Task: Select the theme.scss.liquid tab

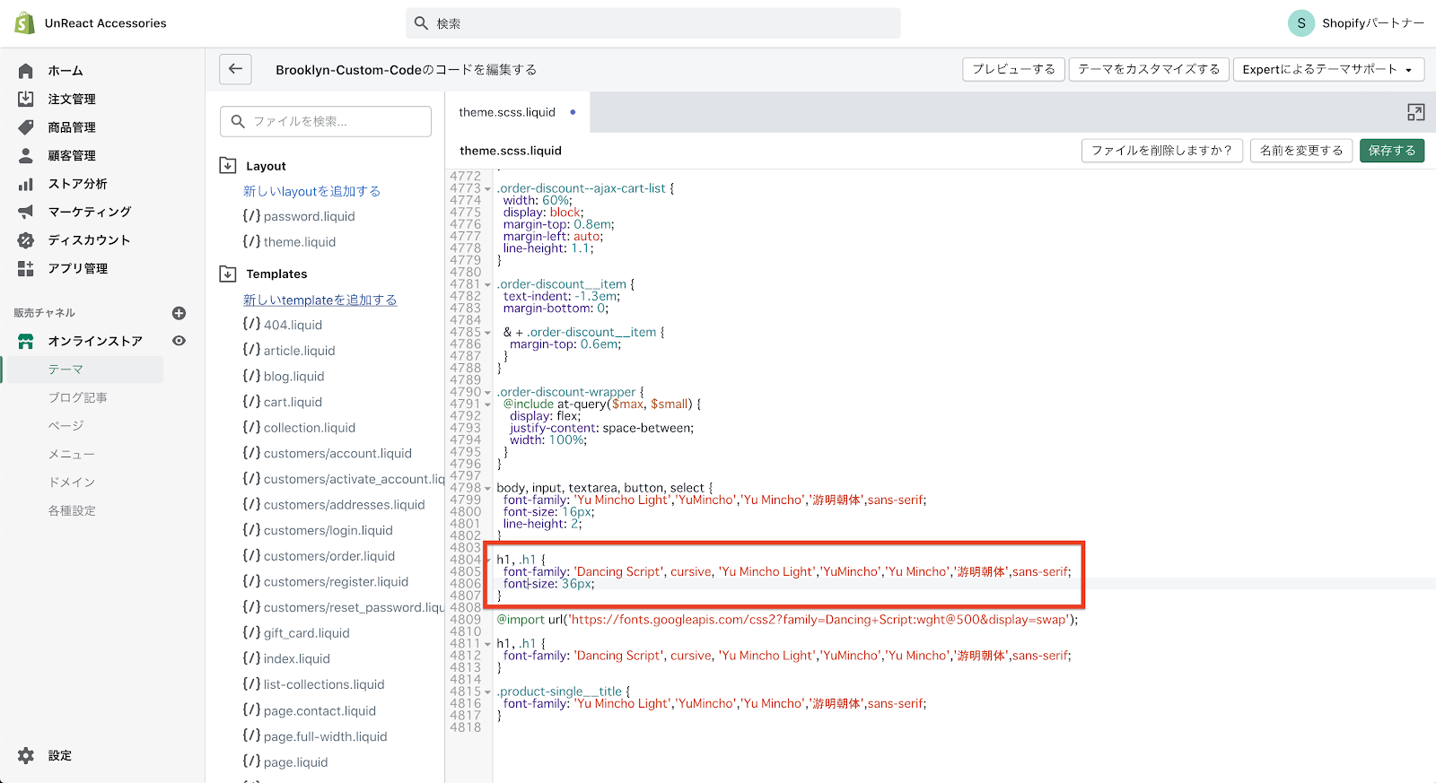Action: (507, 112)
